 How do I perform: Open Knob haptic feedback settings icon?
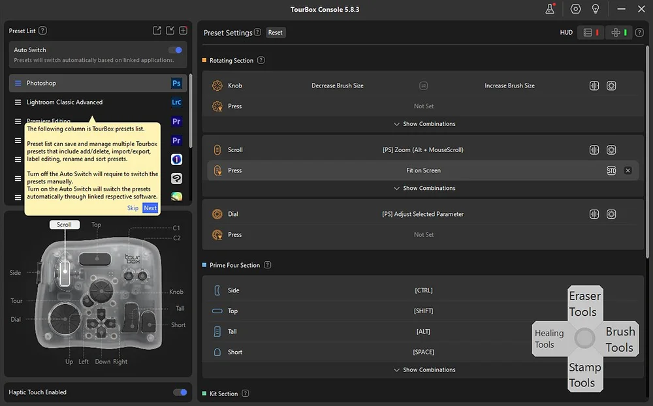click(x=594, y=86)
